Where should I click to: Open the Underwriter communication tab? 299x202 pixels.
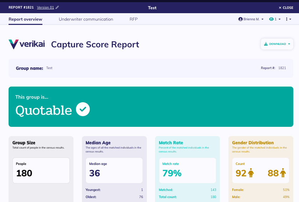click(x=86, y=19)
